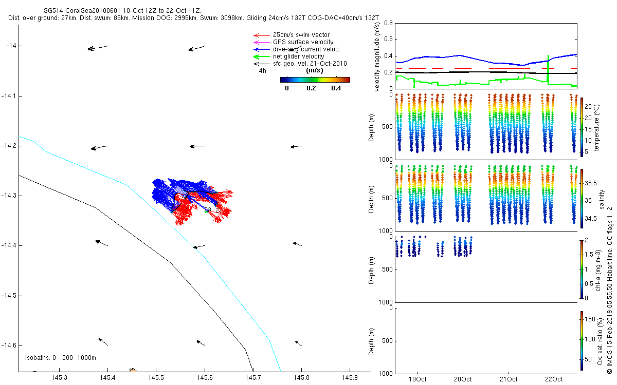617x385 pixels.
Task: Click the 'isobaths: 0 200 1000m' label
Action: click(61, 358)
